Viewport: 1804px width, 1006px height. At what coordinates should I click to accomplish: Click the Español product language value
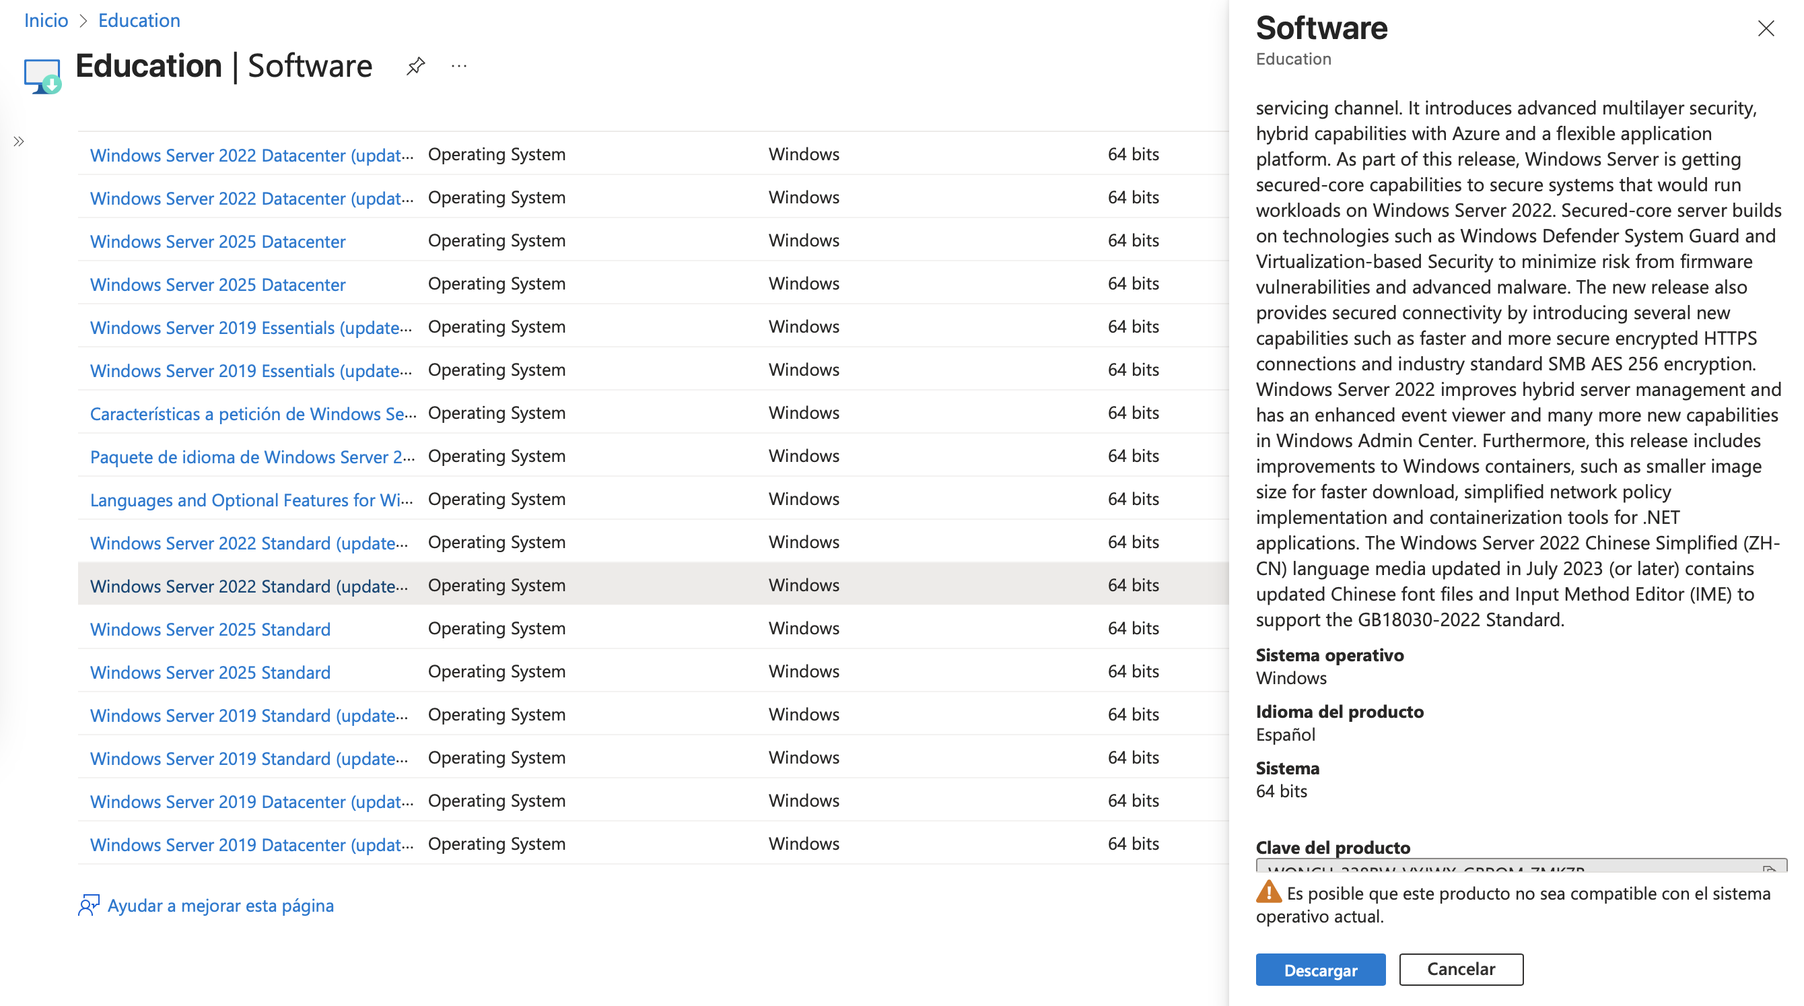pos(1285,734)
